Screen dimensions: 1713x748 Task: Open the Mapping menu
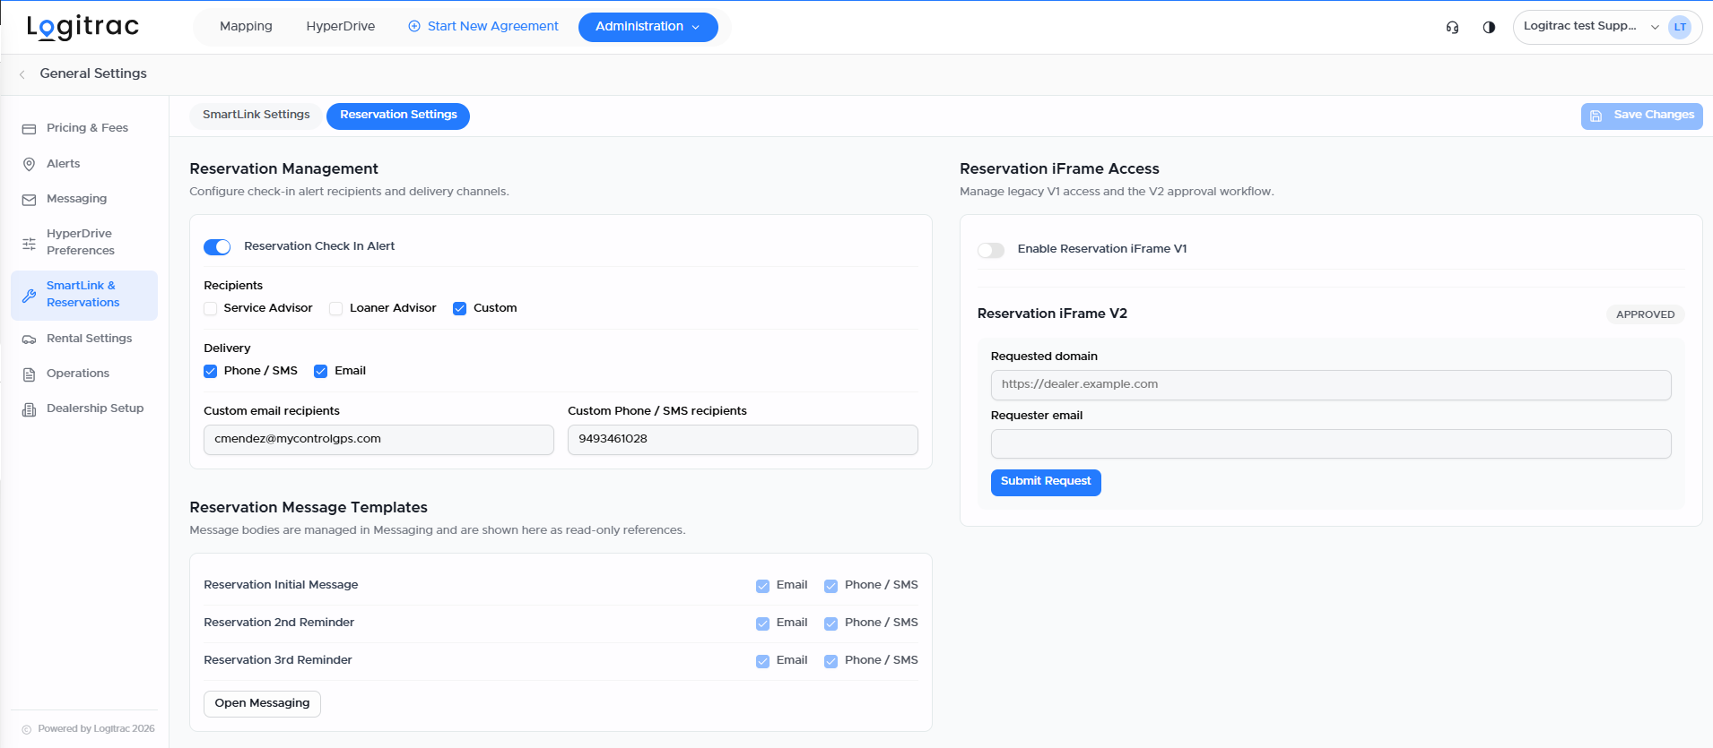246,27
